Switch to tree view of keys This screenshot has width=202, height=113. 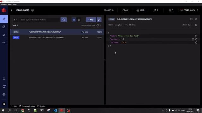tap(79, 20)
